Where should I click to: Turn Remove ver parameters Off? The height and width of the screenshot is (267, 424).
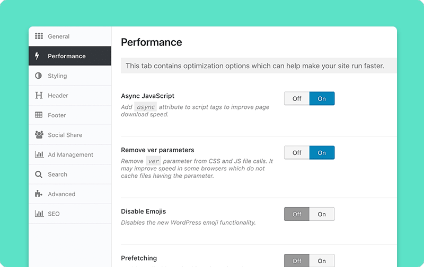[297, 153]
